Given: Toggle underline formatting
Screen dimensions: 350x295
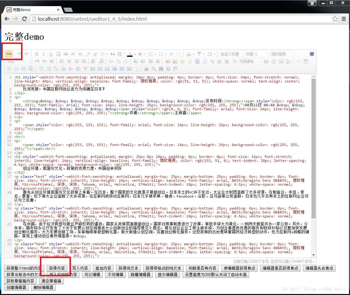Looking at the screenshot, I should (51, 54).
